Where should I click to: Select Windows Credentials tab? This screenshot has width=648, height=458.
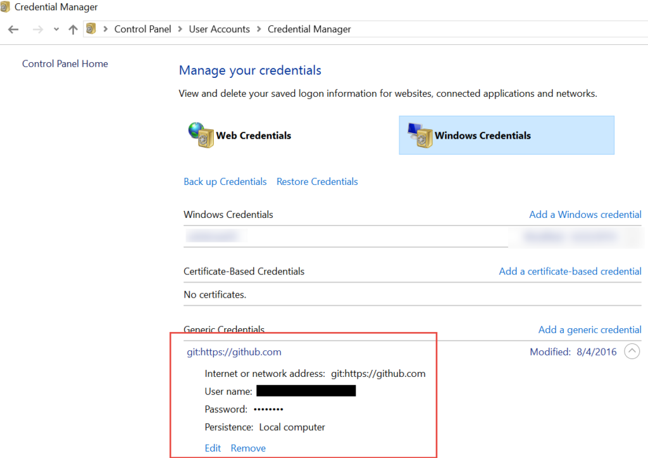click(506, 136)
